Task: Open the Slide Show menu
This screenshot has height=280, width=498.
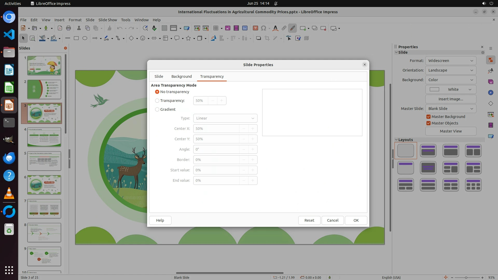Action: (x=108, y=20)
